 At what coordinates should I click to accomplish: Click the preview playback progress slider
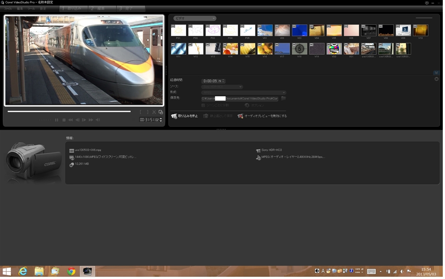70,111
